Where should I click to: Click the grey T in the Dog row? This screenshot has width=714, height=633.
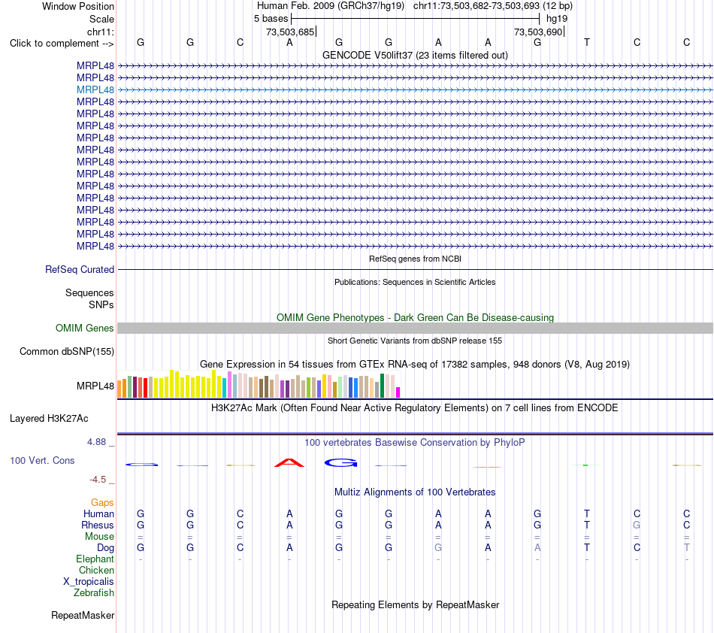pyautogui.click(x=686, y=548)
